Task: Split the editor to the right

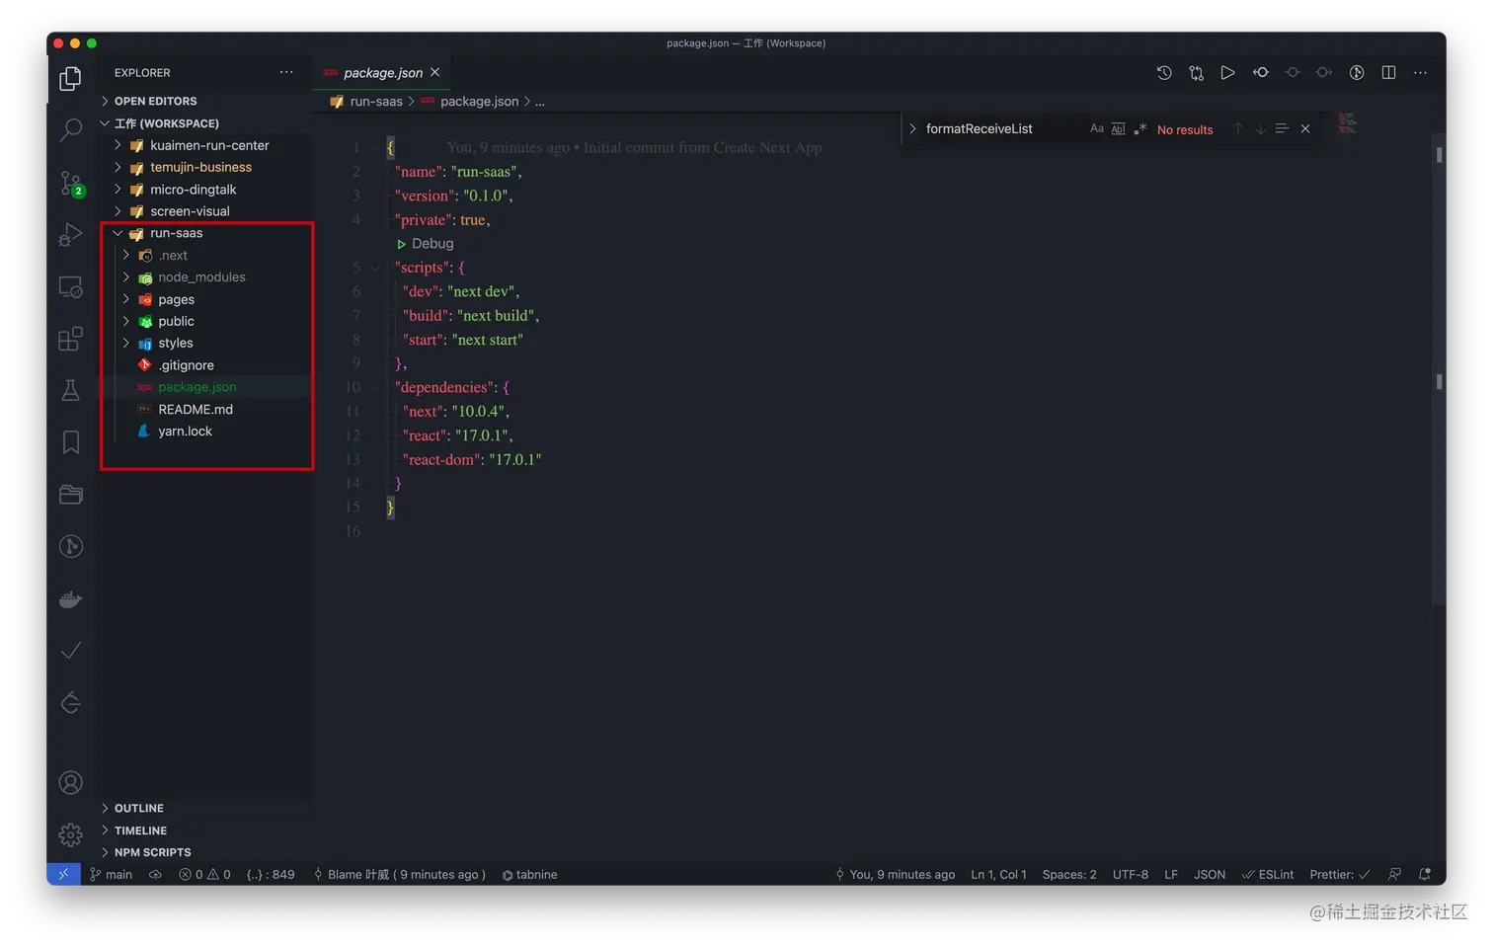Action: [x=1388, y=73]
